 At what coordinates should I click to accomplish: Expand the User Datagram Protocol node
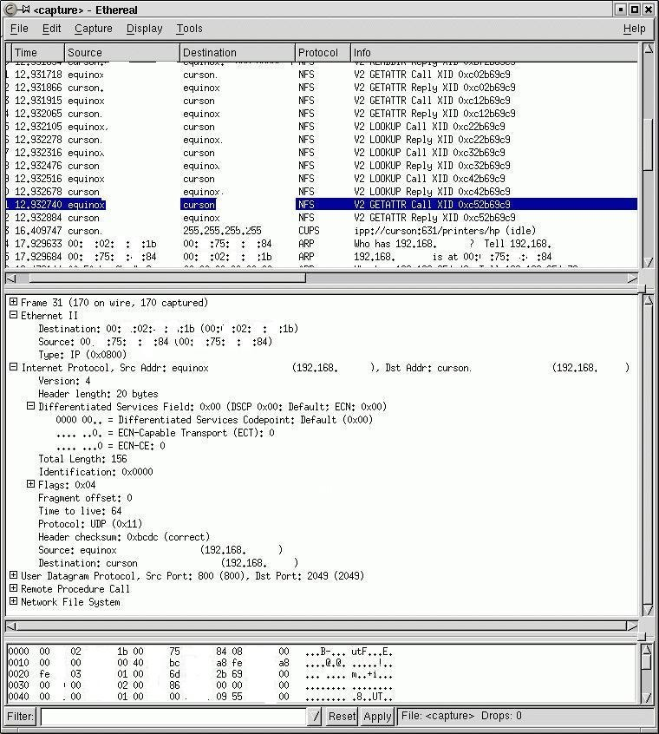click(x=14, y=576)
